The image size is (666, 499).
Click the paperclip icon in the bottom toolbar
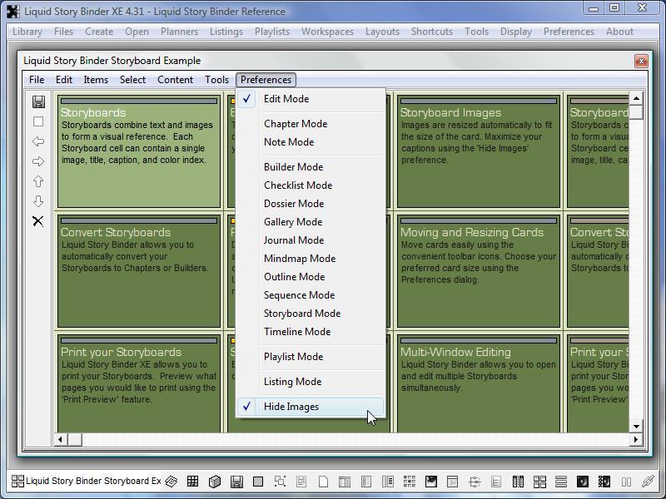pyautogui.click(x=648, y=481)
